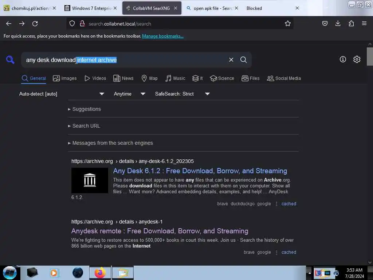The height and width of the screenshot is (280, 373).
Task: Open the extensions puzzle icon
Action: pyautogui.click(x=351, y=24)
